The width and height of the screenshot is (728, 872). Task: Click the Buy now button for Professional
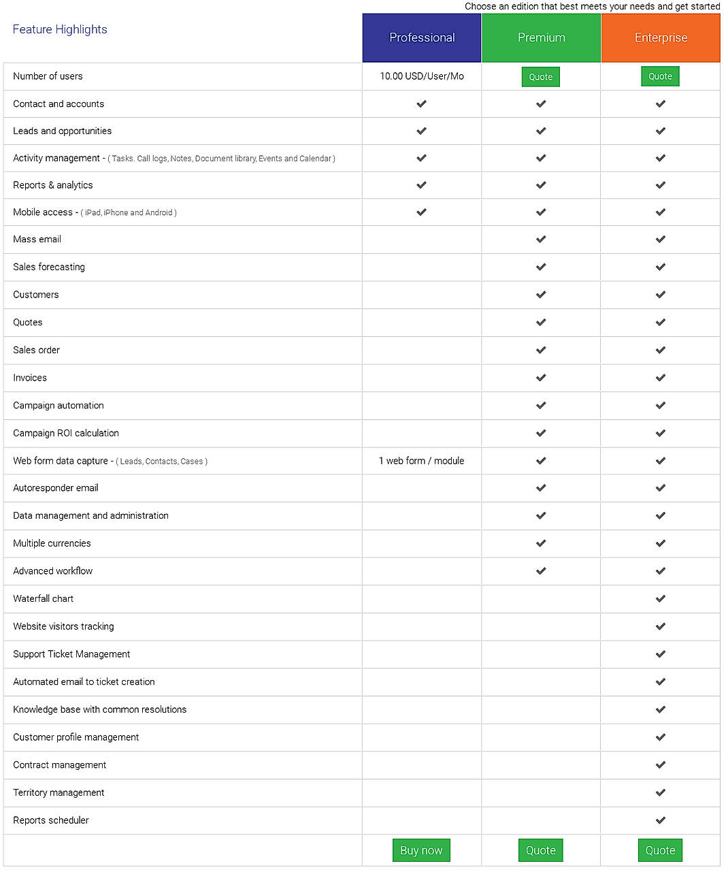(x=421, y=850)
